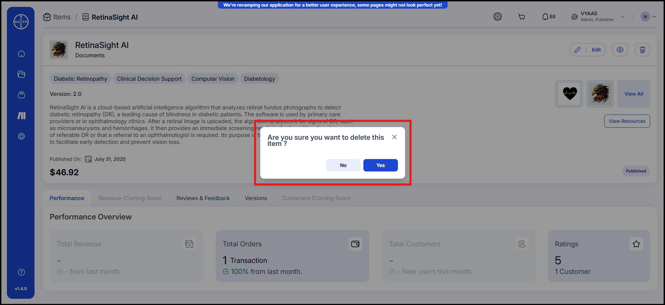Viewport: 665px width, 305px height.
Task: Click the Version: 2.0 text
Action: [66, 94]
